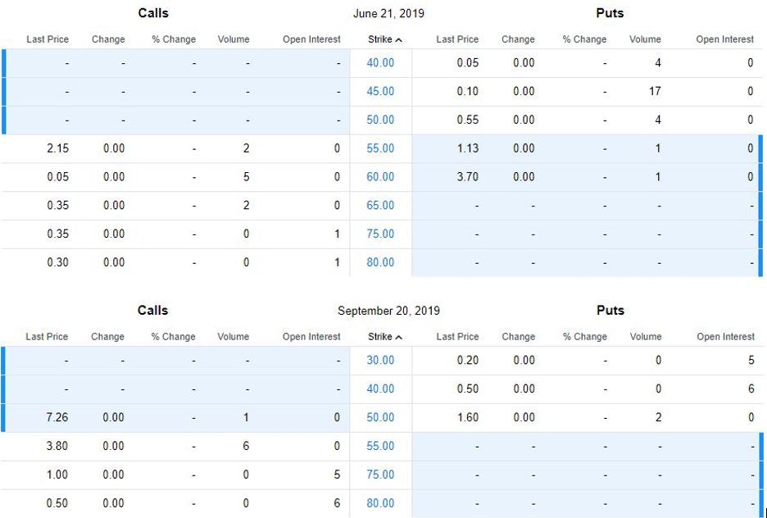Image resolution: width=767 pixels, height=518 pixels.
Task: Click June Calls Last Price column header
Action: pyautogui.click(x=48, y=39)
